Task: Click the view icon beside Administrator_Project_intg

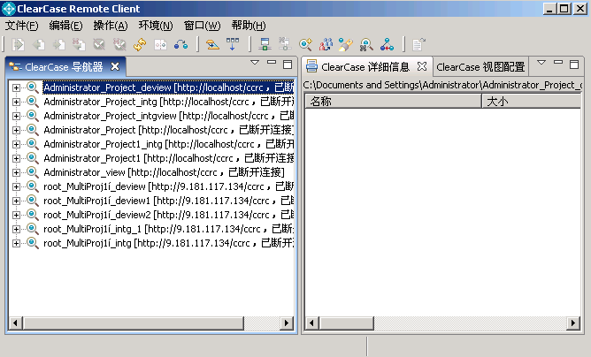Action: pyautogui.click(x=33, y=102)
